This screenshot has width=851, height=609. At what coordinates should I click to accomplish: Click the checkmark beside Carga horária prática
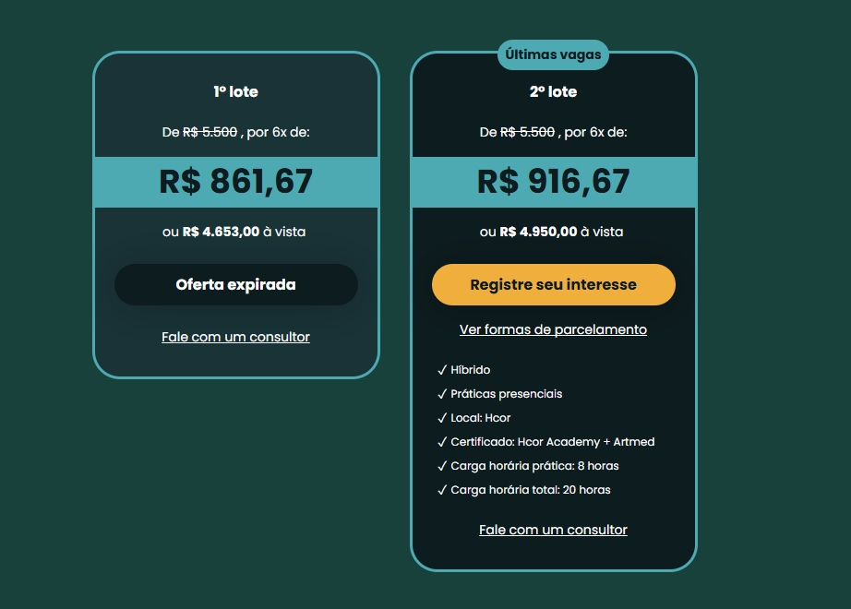click(442, 465)
